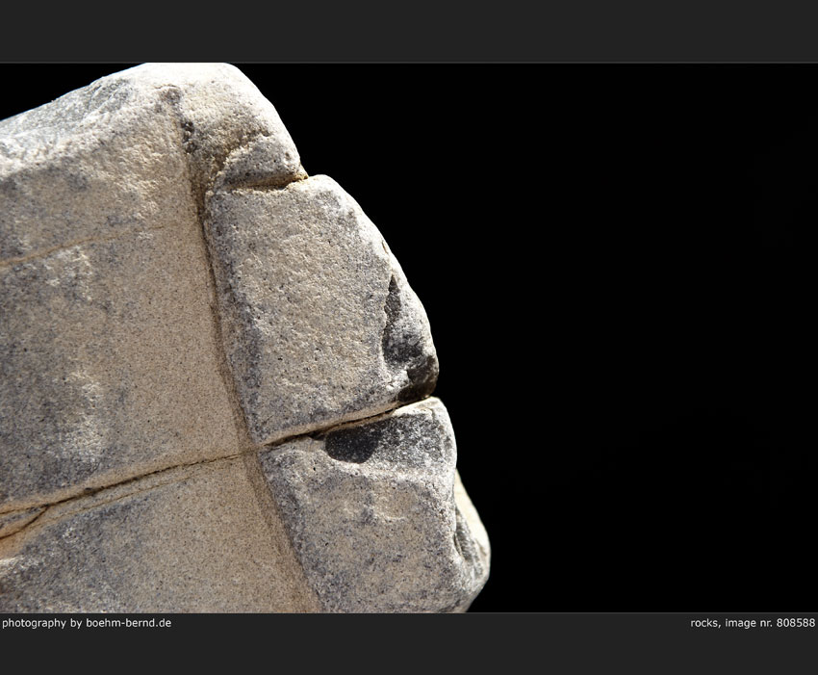The height and width of the screenshot is (675, 818).
Task: Click the word 'rocks' in the caption
Action: 704,623
